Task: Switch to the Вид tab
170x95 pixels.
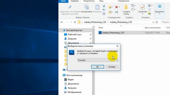Action: (101, 1)
